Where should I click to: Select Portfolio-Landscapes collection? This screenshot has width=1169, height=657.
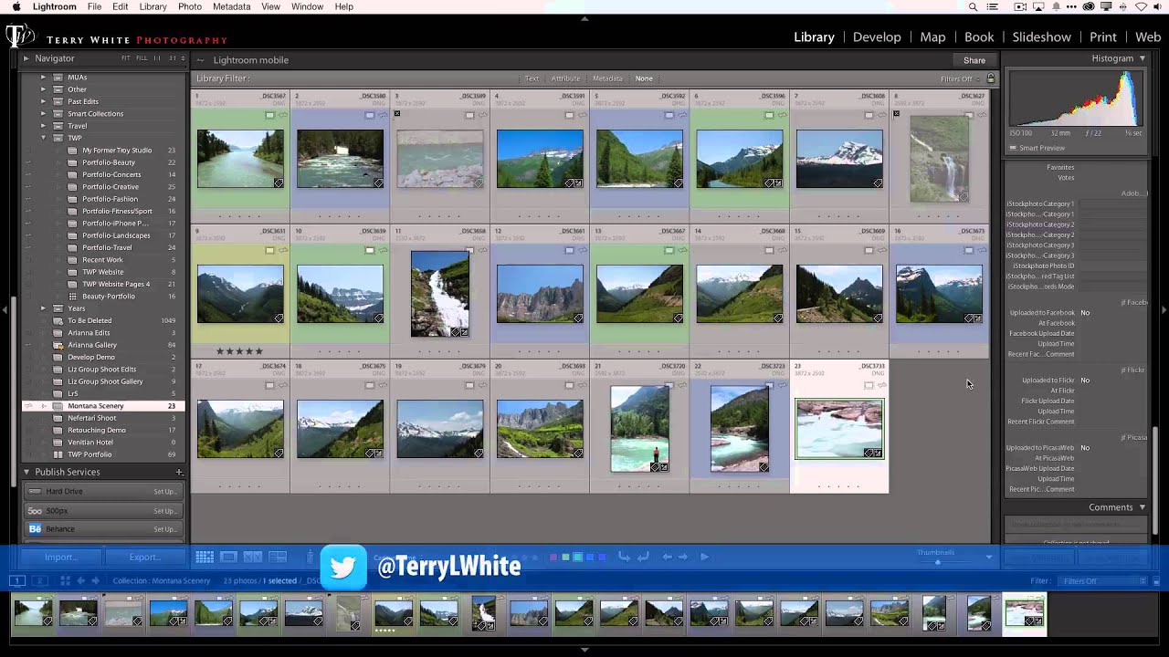[116, 235]
